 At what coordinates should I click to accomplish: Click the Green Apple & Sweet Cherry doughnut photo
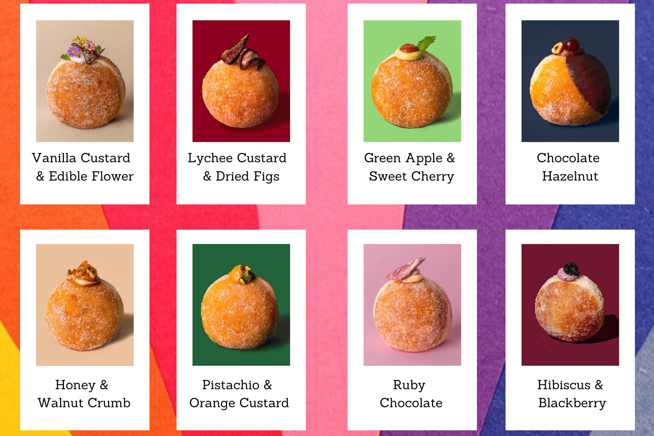pos(412,81)
